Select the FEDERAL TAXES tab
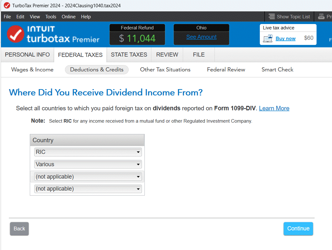Viewport: 332px width, 250px height. pos(80,55)
